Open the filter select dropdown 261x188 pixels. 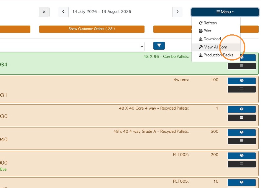[x=72, y=46]
